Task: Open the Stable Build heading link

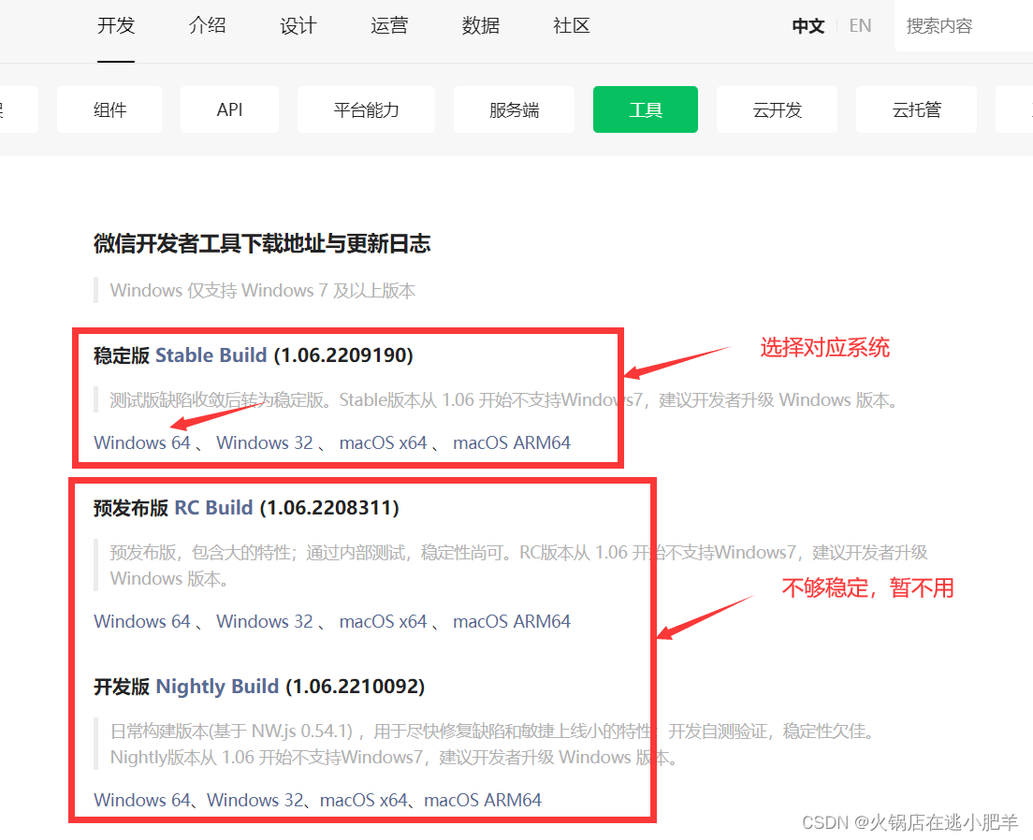Action: point(211,355)
